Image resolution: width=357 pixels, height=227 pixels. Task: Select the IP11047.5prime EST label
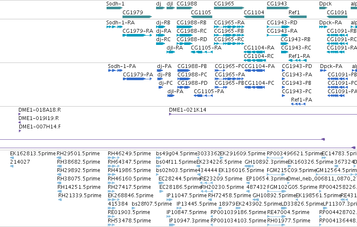[x=186, y=196]
